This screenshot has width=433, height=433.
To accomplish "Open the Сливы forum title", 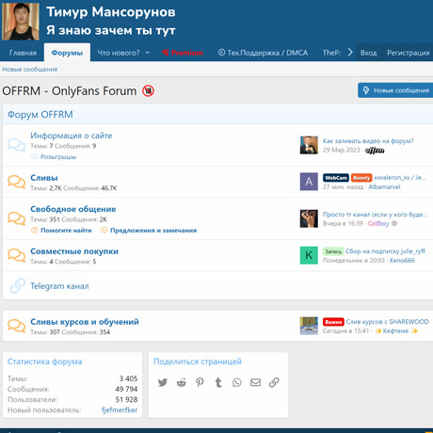I will click(44, 178).
